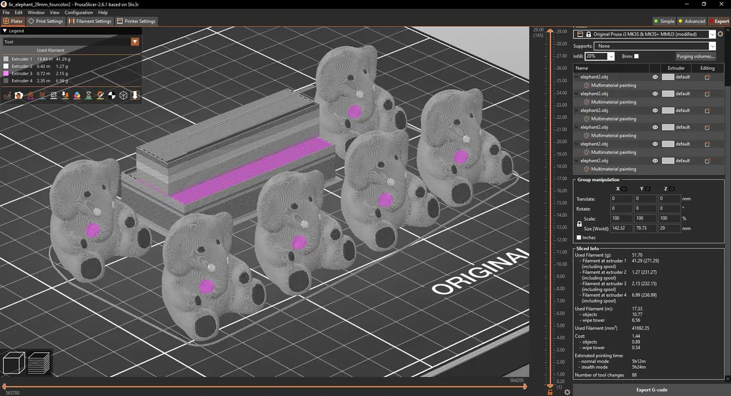
Task: Open first Multimaterial painting entry
Action: point(613,86)
